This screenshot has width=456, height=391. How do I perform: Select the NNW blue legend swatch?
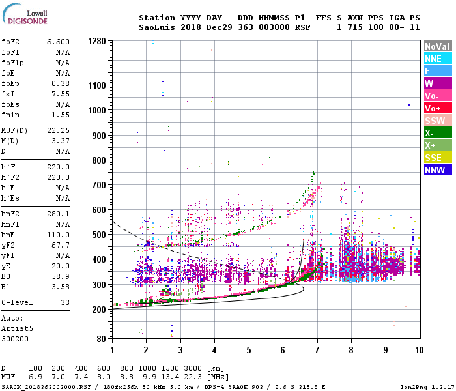pos(438,170)
